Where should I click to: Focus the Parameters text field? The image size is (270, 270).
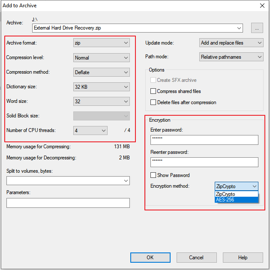[x=68, y=203]
